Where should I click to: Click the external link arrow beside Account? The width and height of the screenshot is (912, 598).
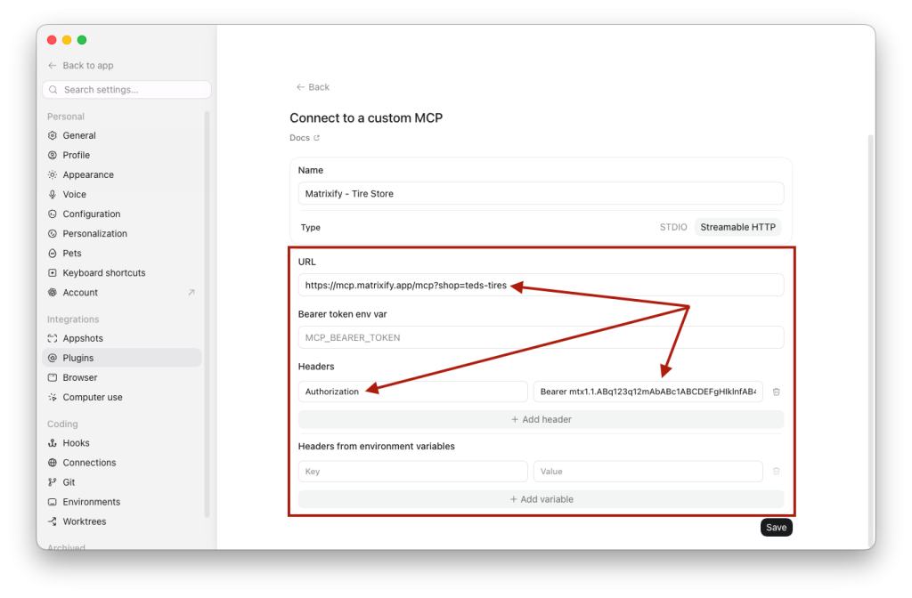[191, 292]
